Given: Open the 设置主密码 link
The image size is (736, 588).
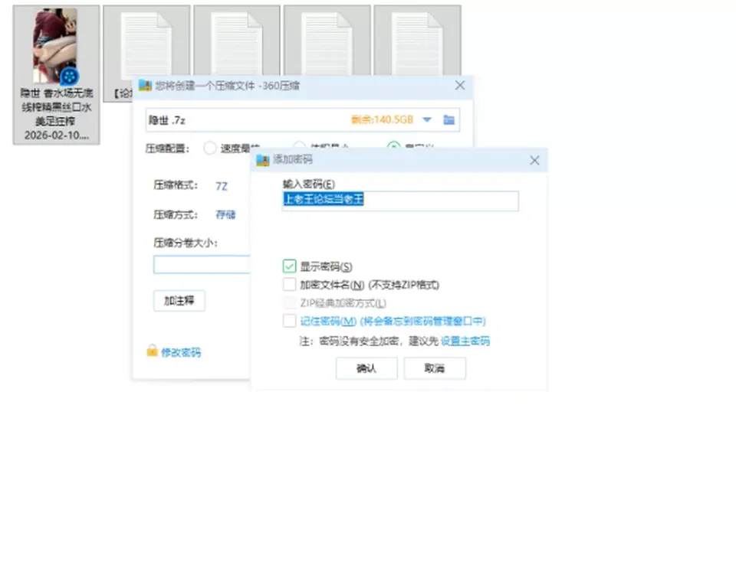Looking at the screenshot, I should coord(465,341).
